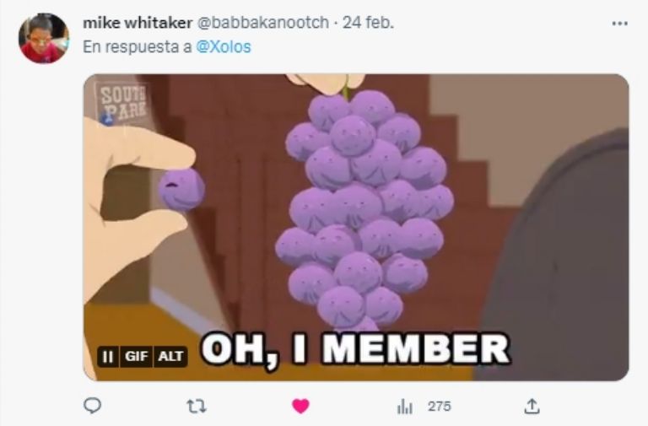Viewport: 648px width, 426px height.
Task: Pause the playing GIF
Action: pos(108,356)
